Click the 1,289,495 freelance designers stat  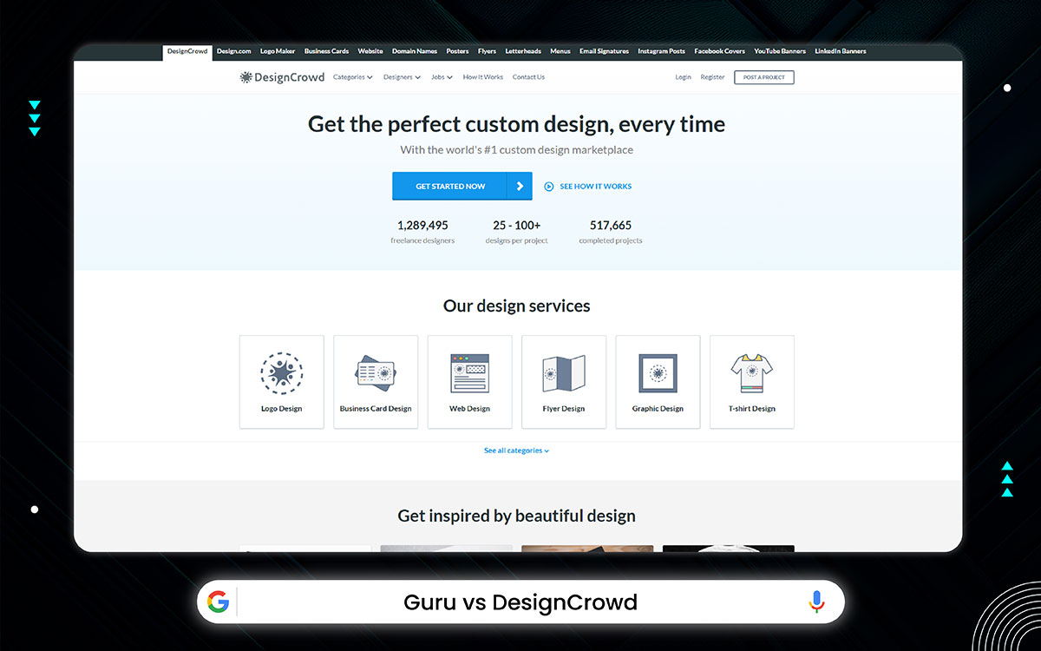[x=422, y=232]
